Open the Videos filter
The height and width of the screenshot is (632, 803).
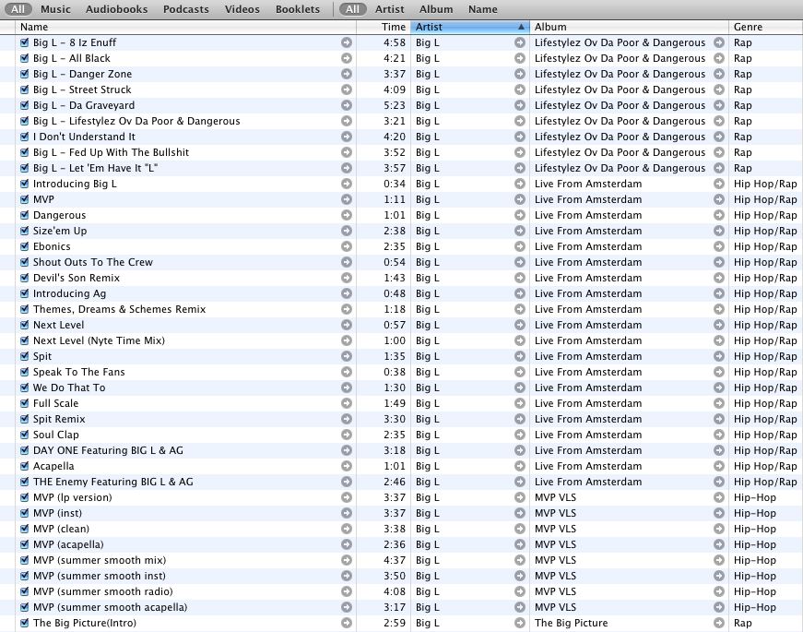(x=242, y=9)
